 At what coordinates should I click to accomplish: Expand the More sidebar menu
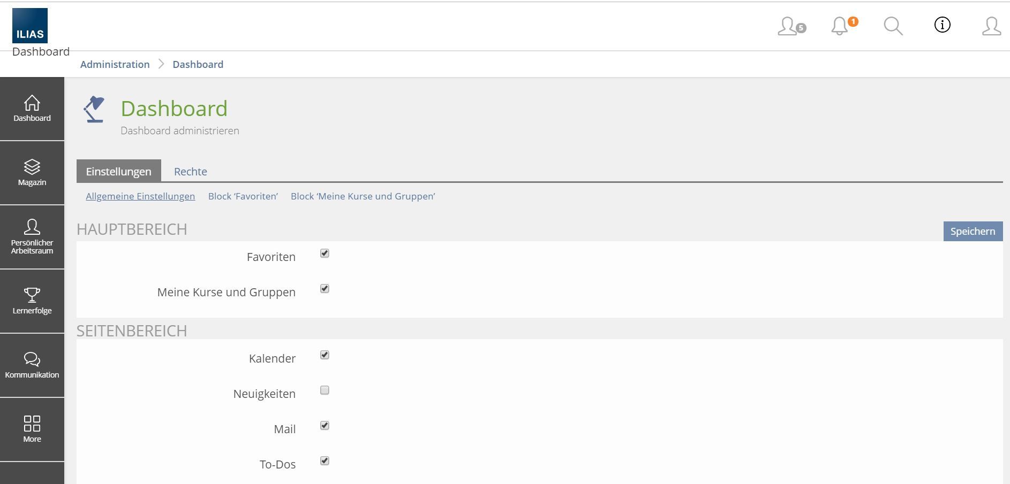tap(32, 429)
